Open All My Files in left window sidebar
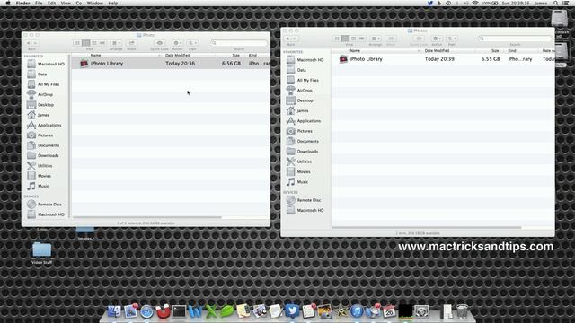The height and width of the screenshot is (323, 575). tap(43, 84)
